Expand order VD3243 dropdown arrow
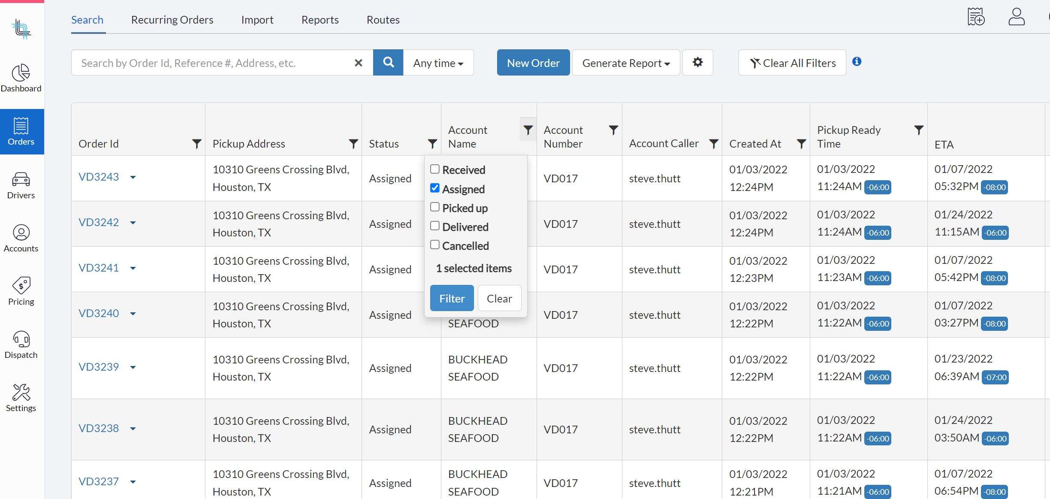 click(x=132, y=177)
